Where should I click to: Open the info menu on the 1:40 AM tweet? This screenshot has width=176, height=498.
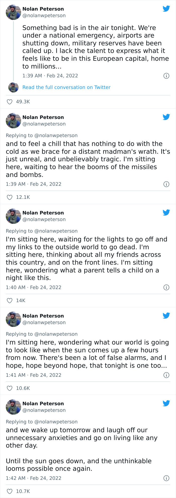(x=166, y=287)
